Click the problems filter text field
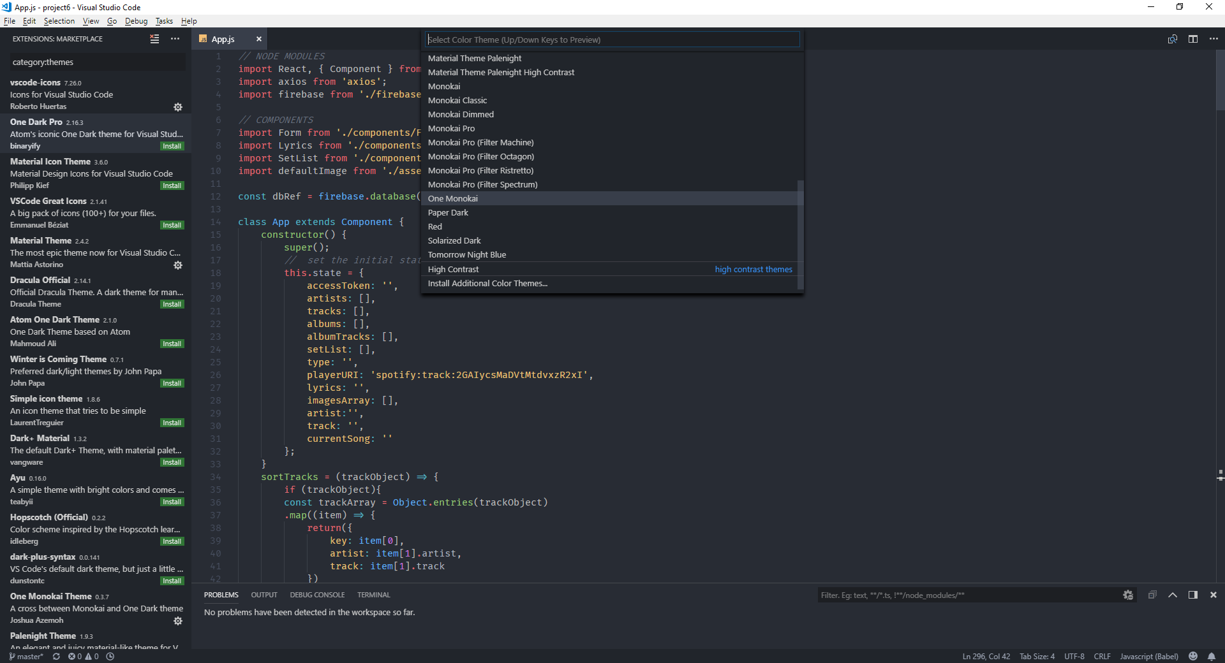 coord(970,595)
